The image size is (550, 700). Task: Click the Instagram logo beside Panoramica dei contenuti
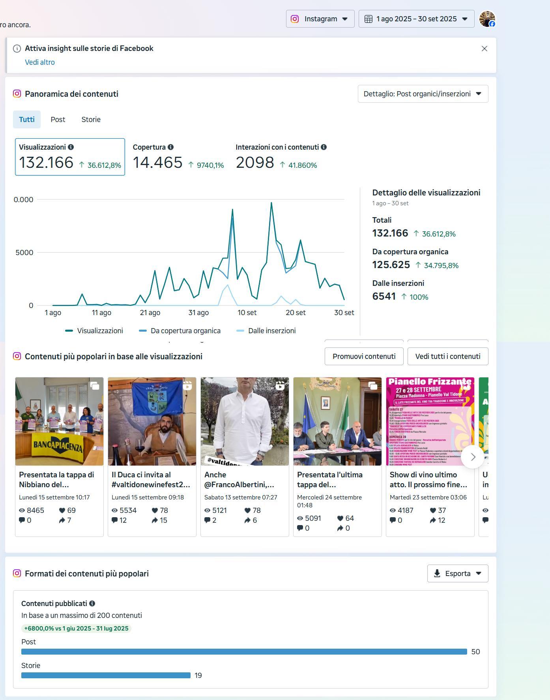(x=17, y=94)
